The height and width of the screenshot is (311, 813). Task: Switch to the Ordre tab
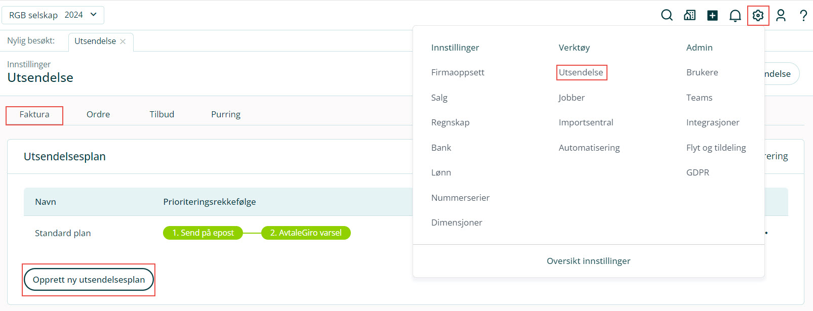[x=98, y=114]
